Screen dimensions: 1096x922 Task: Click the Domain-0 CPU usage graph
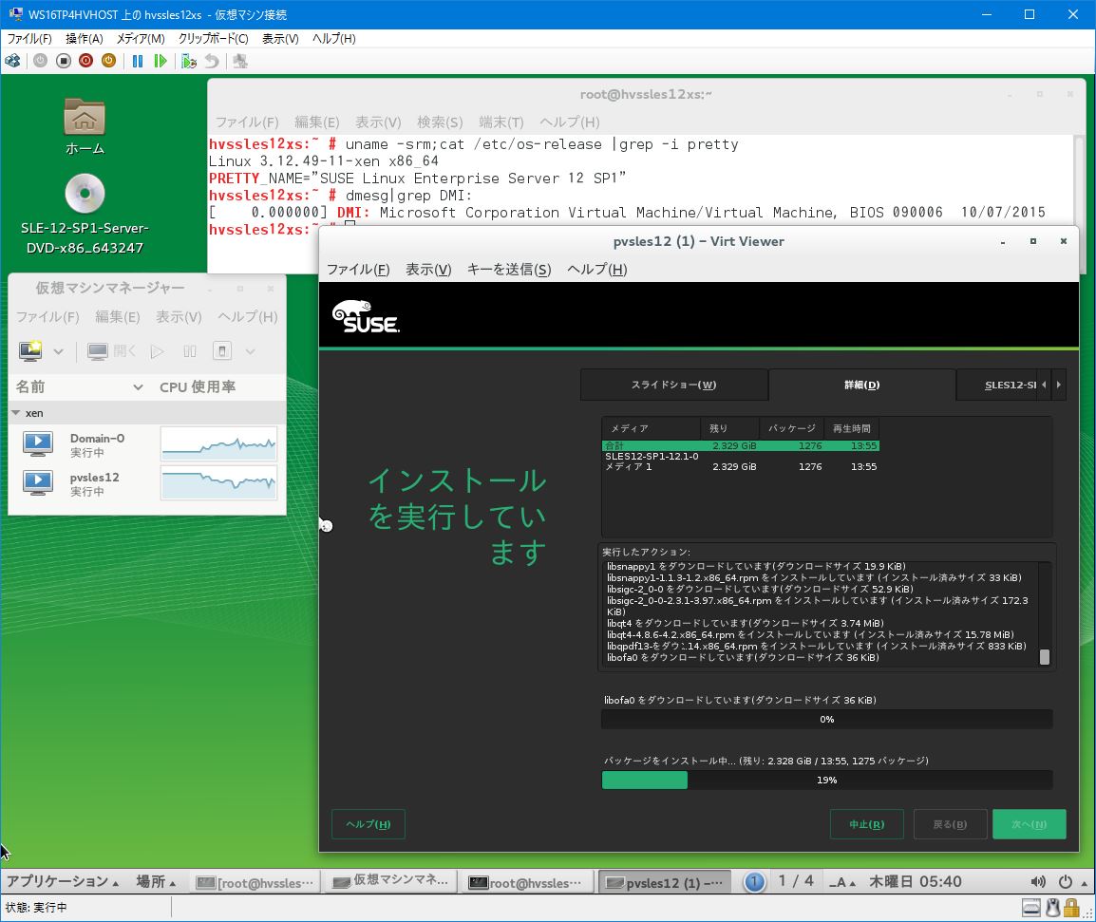218,443
